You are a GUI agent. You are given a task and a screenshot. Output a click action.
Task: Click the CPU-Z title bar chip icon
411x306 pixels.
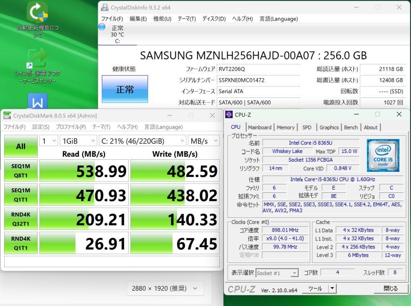(229, 115)
